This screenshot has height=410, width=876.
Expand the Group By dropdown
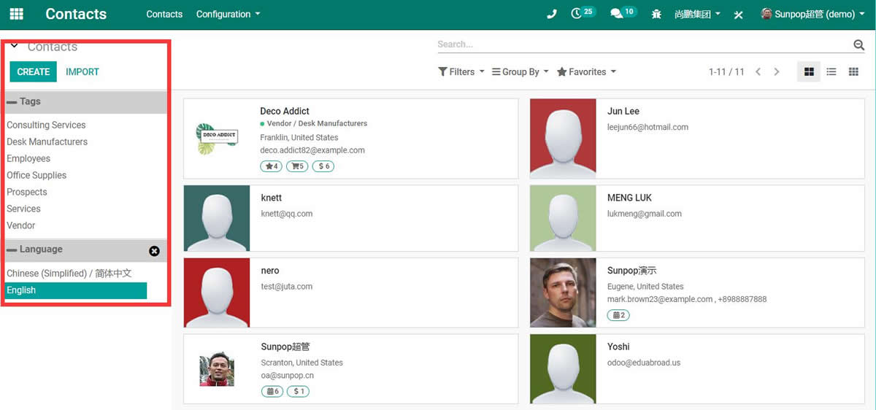(520, 71)
